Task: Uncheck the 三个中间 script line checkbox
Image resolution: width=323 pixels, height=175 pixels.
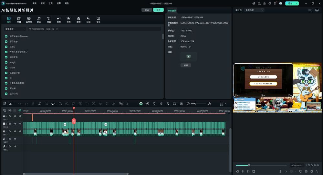Action: [x=6, y=94]
